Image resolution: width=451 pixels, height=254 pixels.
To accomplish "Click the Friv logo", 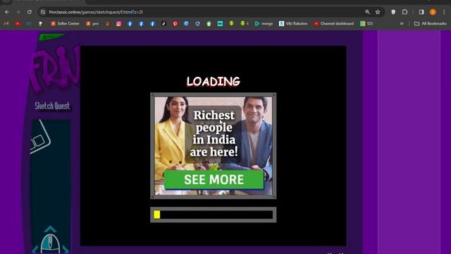I will (x=56, y=69).
